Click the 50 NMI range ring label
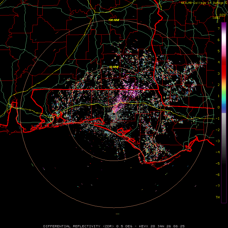 (114, 67)
